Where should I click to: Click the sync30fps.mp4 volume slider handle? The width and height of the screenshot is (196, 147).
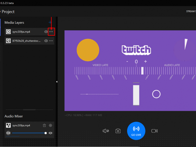pos(46,133)
